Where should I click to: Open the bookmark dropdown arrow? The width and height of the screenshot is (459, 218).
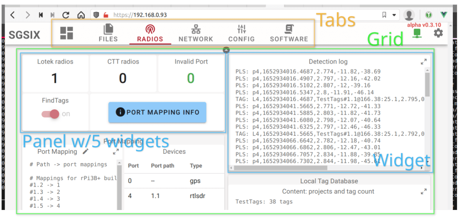click(394, 15)
